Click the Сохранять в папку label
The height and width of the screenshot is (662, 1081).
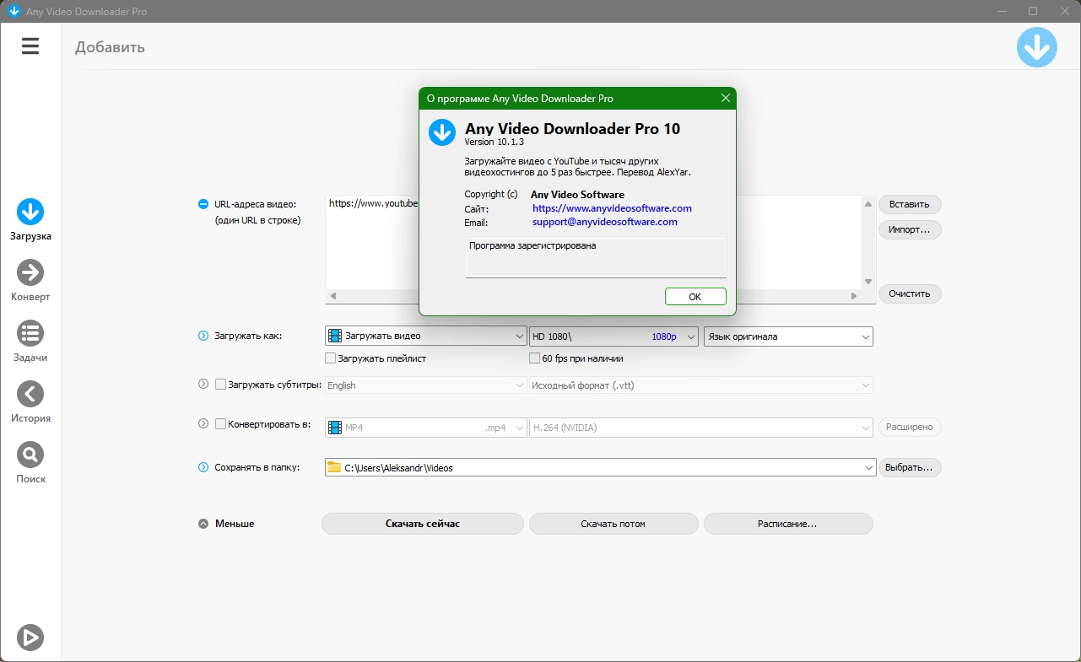pos(257,467)
